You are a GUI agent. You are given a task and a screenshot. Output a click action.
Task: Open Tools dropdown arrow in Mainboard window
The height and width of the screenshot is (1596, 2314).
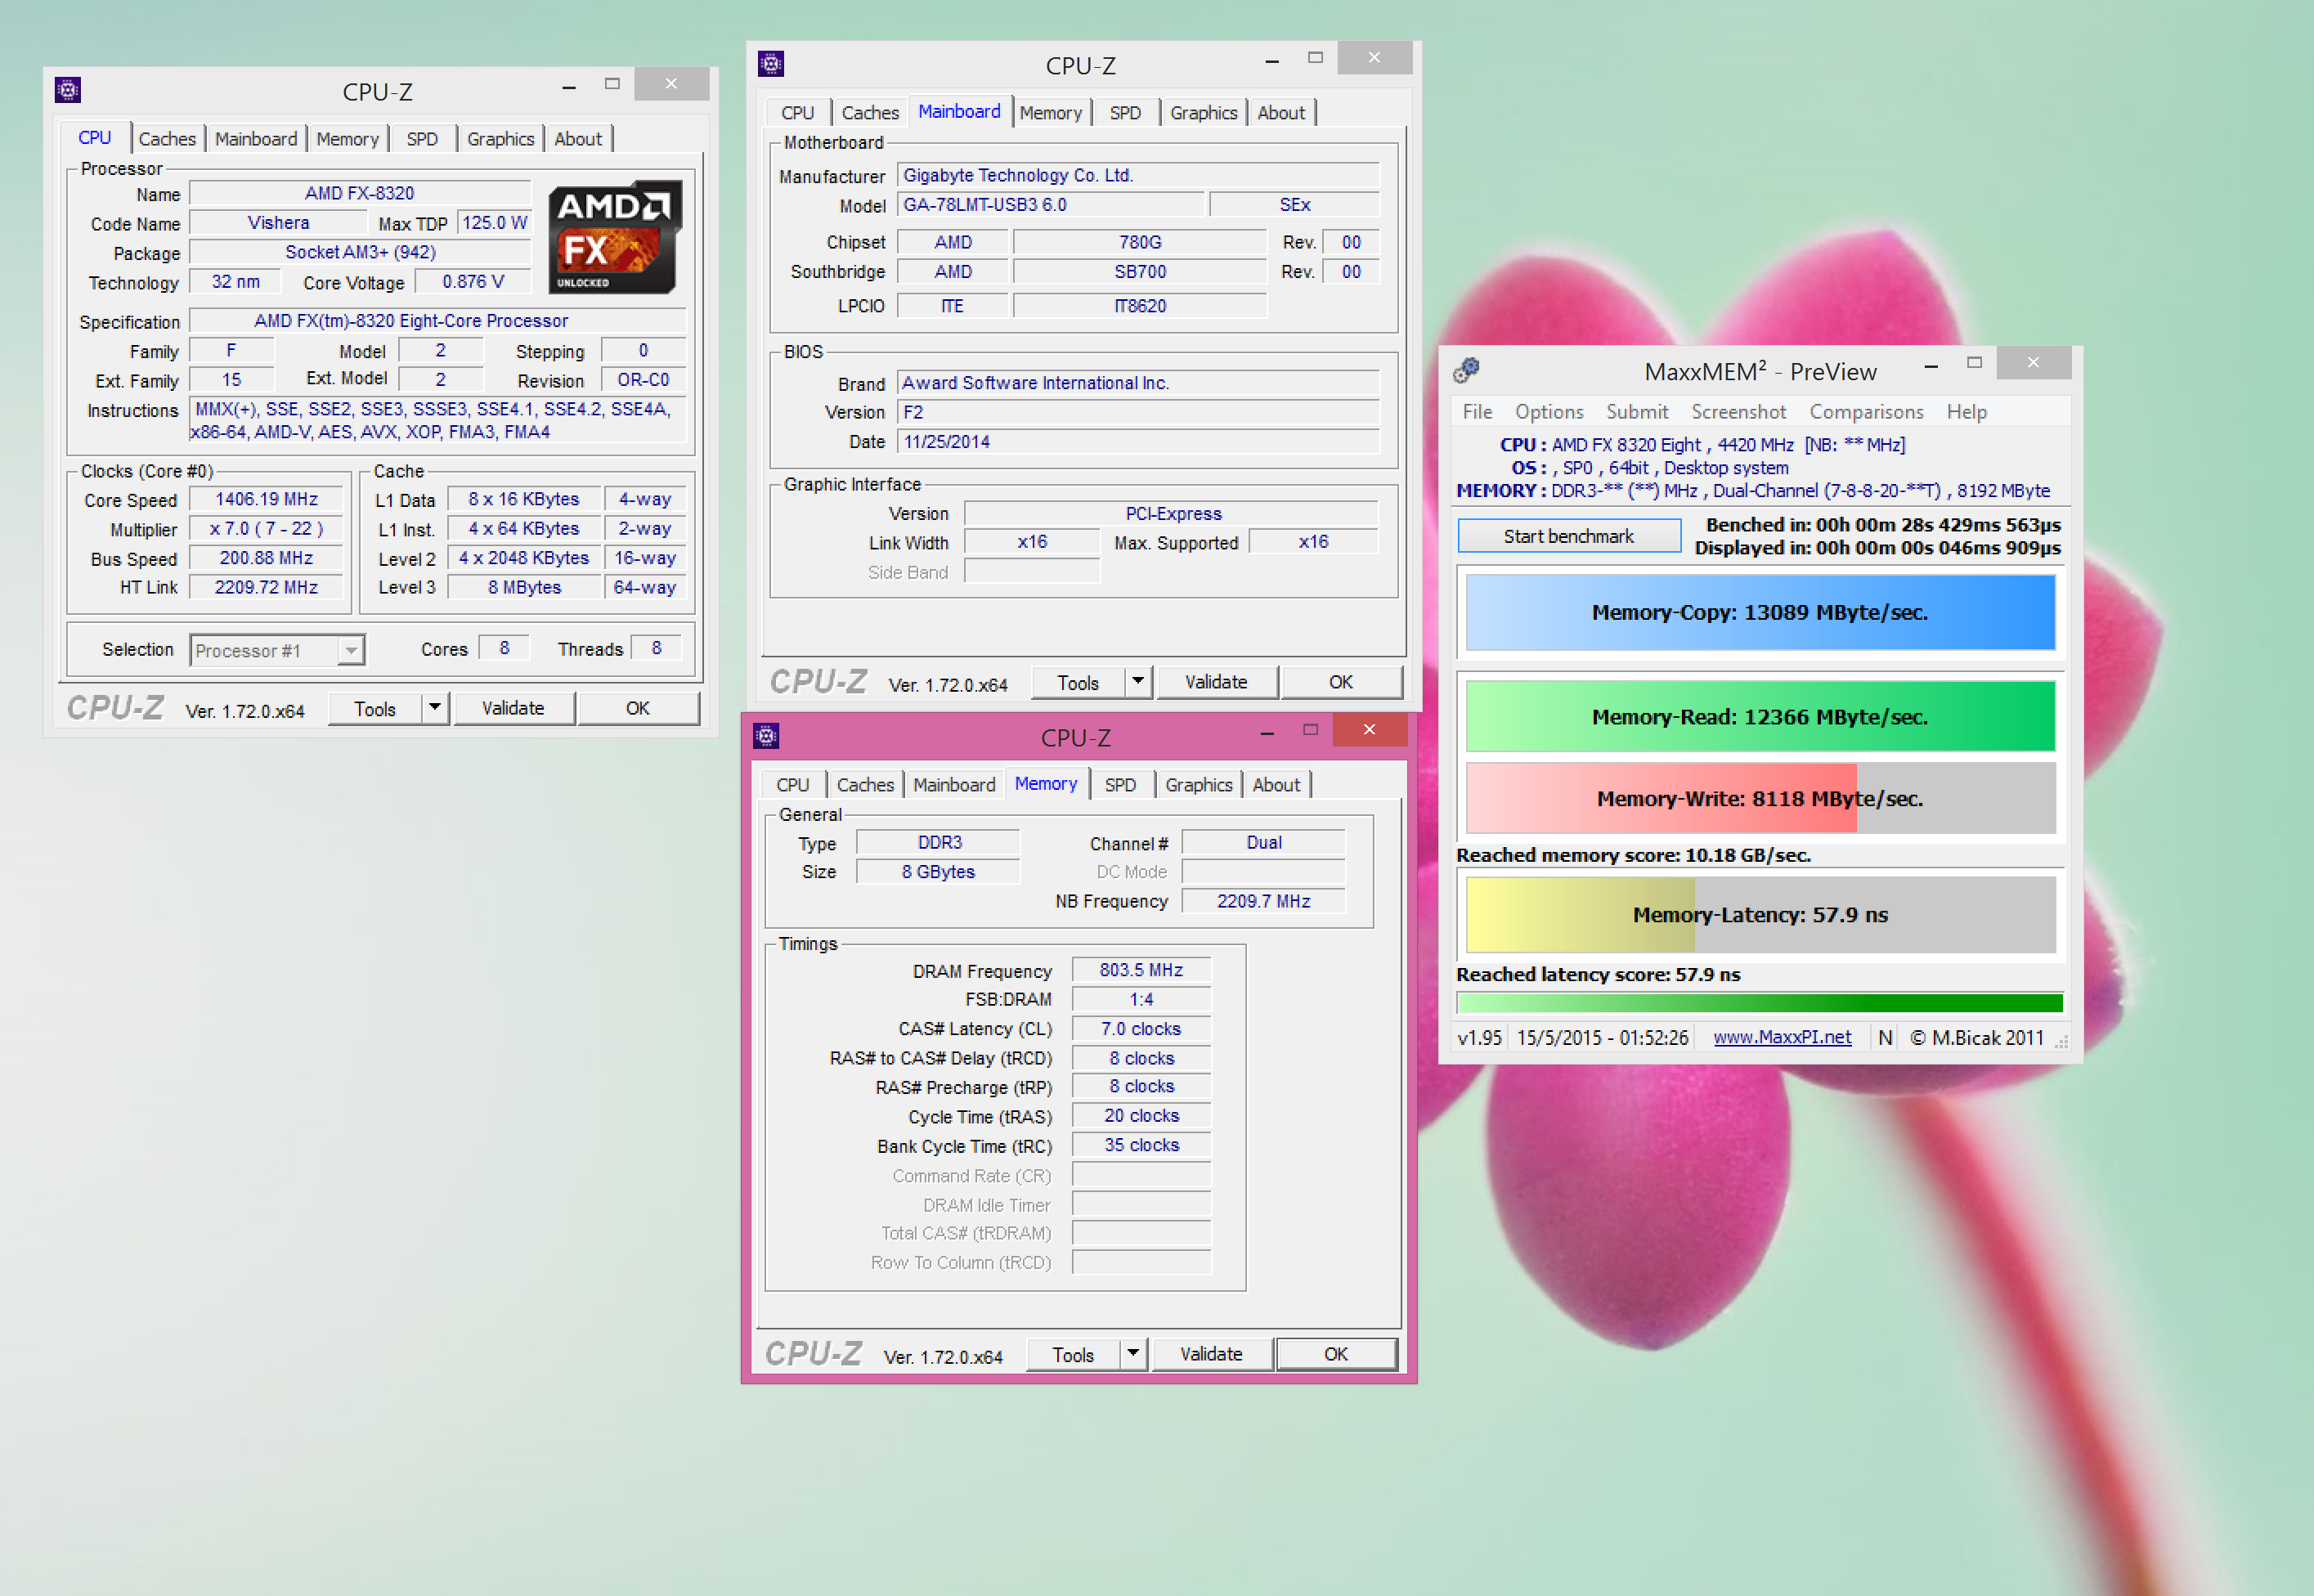pos(1138,682)
